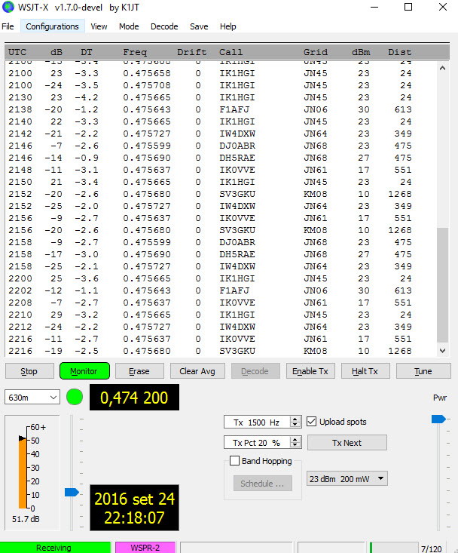Decrease the Tx Pct 20 % value
The height and width of the screenshot is (553, 458).
pyautogui.click(x=295, y=445)
